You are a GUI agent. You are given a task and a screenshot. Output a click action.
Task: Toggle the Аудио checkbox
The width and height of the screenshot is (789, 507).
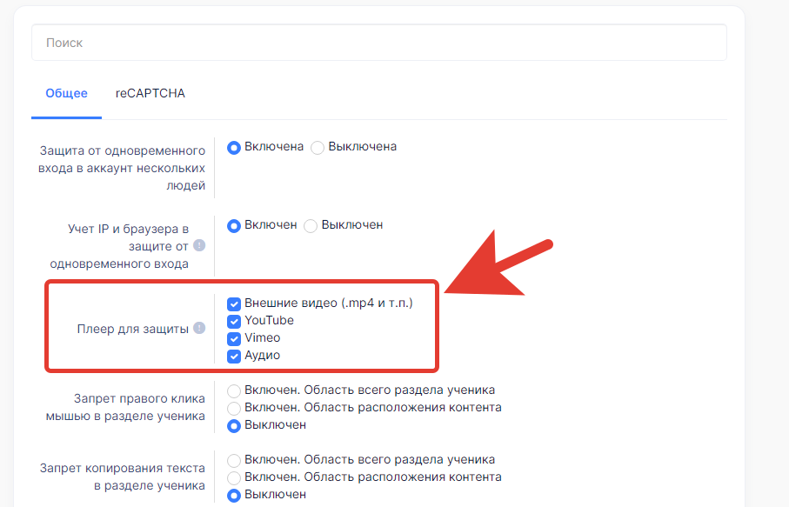[233, 356]
